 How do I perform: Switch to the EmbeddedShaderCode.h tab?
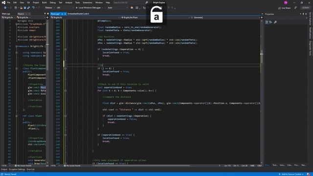tap(78, 14)
